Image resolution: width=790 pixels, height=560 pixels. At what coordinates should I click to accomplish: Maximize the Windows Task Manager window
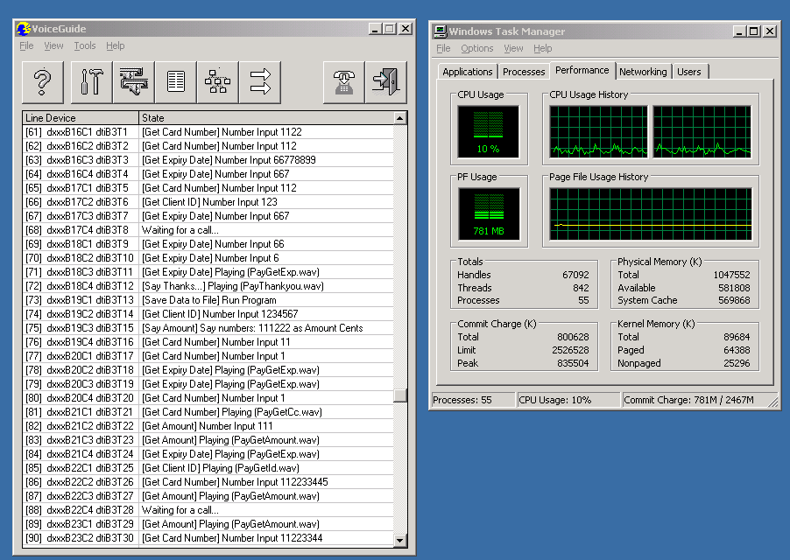click(754, 31)
